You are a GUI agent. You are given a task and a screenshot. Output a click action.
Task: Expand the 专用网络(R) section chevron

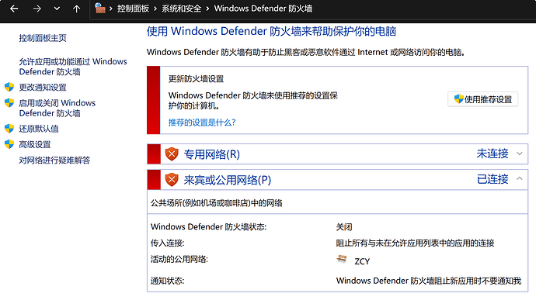click(519, 153)
